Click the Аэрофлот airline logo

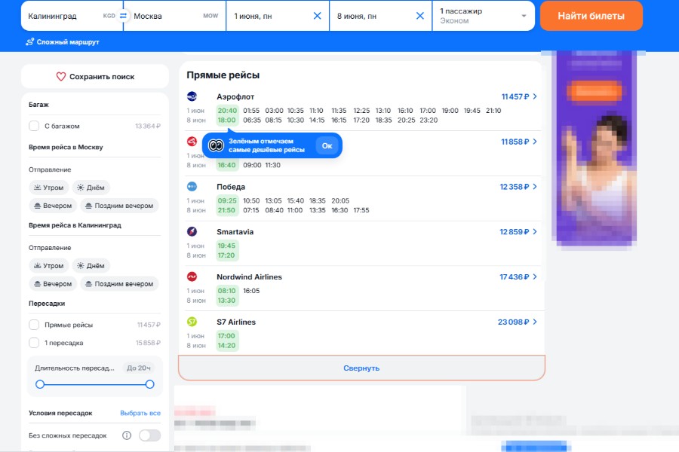(192, 96)
